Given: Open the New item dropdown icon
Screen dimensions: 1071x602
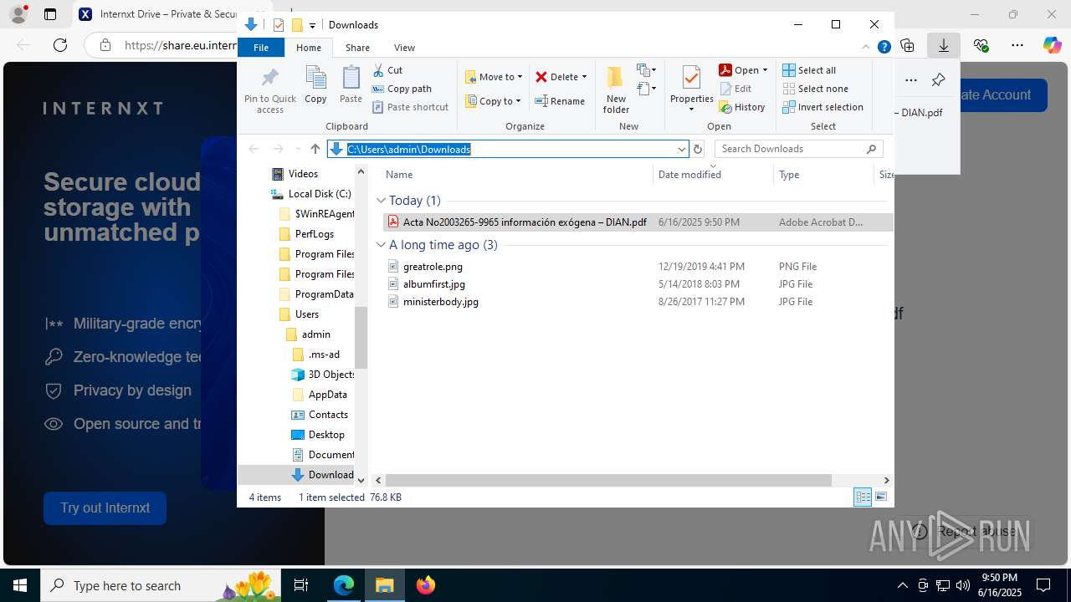Looking at the screenshot, I should (646, 70).
